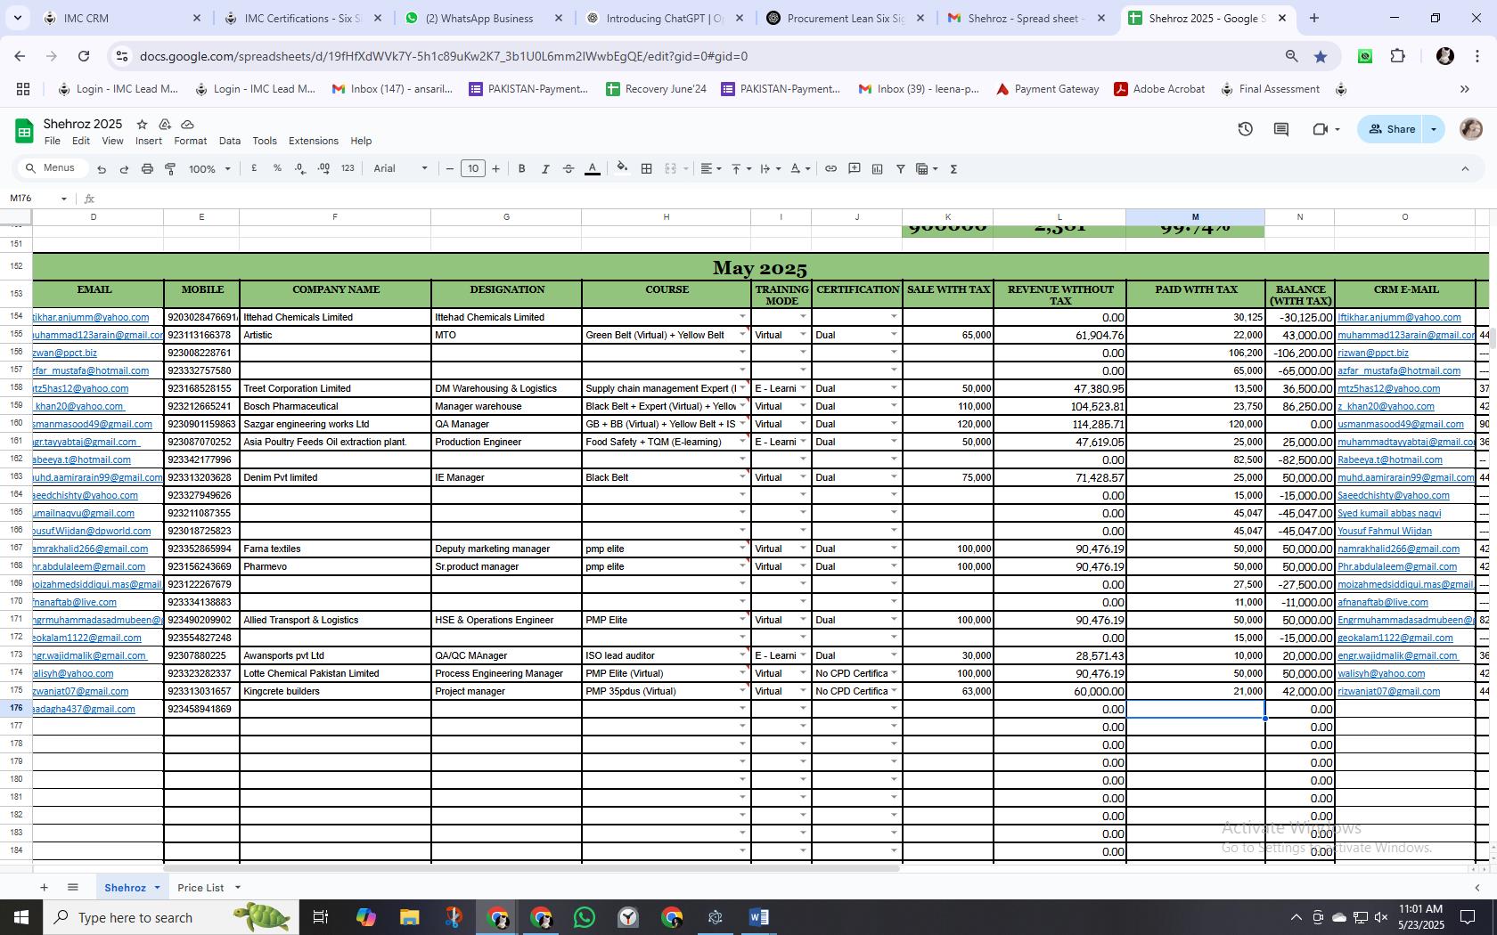1497x935 pixels.
Task: Open the all sheets list button
Action: pos(73,887)
